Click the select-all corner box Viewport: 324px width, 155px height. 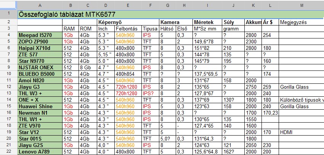tap(8, 5)
